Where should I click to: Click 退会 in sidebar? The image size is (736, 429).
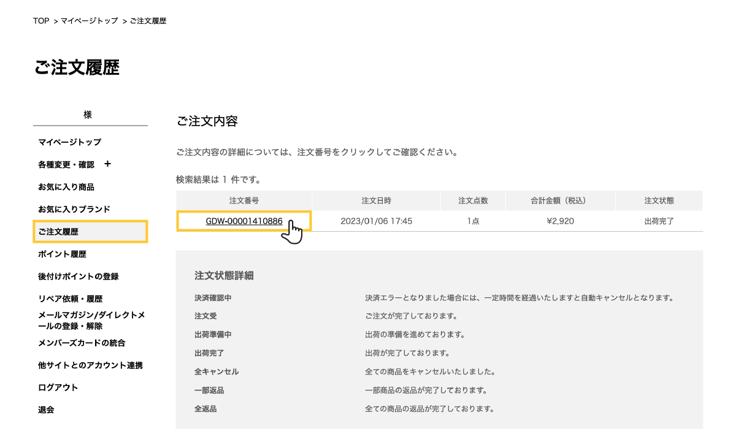pos(46,410)
